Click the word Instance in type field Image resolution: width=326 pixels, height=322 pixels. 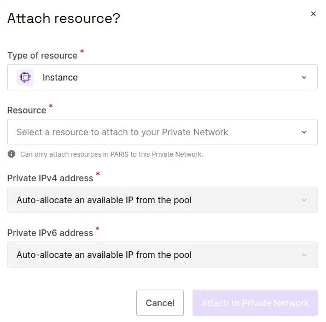pos(60,77)
